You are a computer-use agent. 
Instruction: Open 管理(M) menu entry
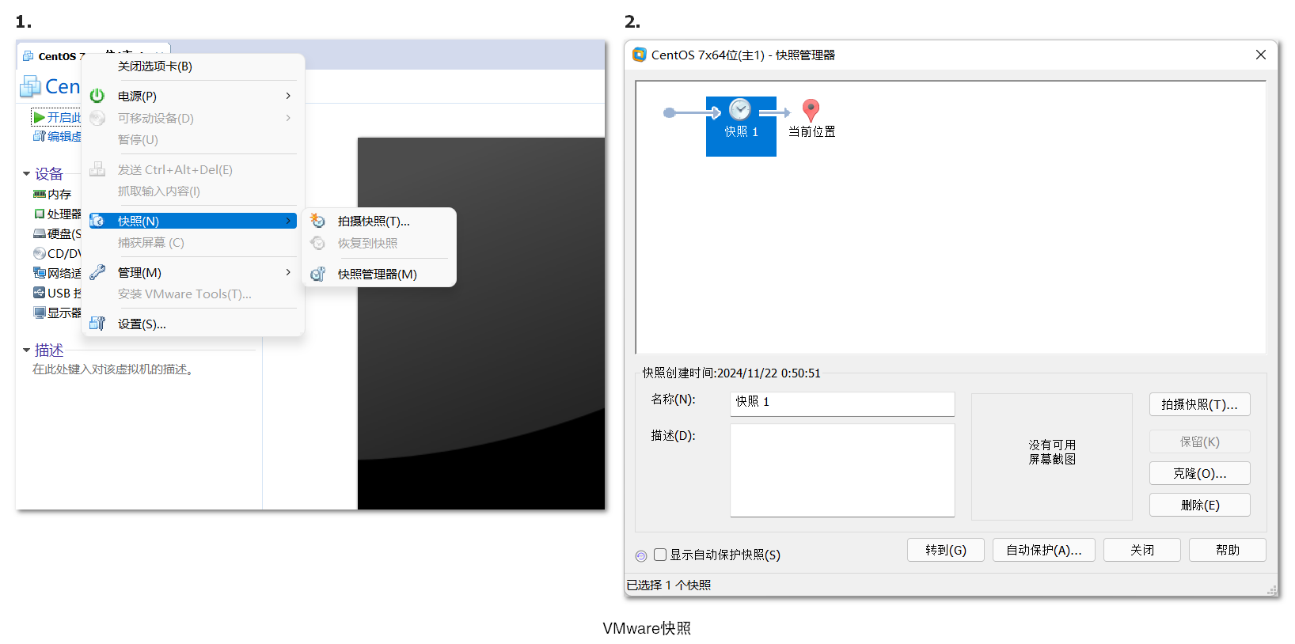192,272
